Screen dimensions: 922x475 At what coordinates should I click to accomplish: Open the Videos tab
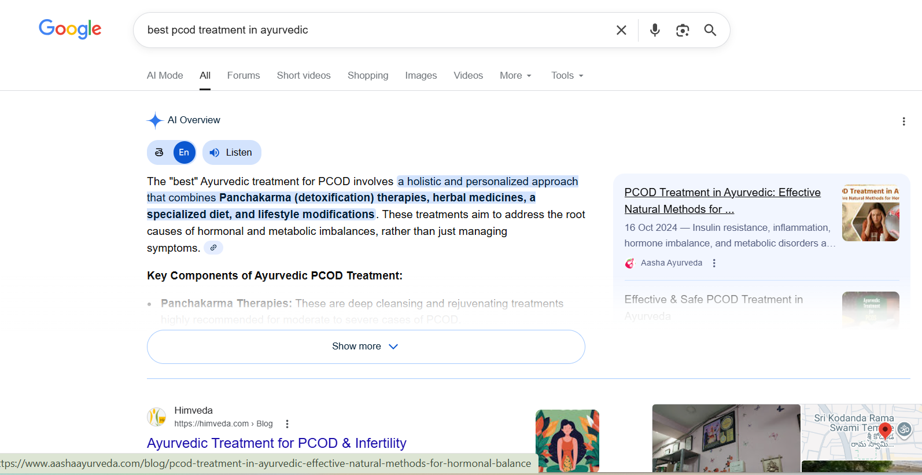(x=469, y=76)
